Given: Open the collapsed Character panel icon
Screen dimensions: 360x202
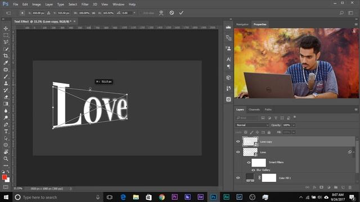Looking at the screenshot, I should click(228, 59).
